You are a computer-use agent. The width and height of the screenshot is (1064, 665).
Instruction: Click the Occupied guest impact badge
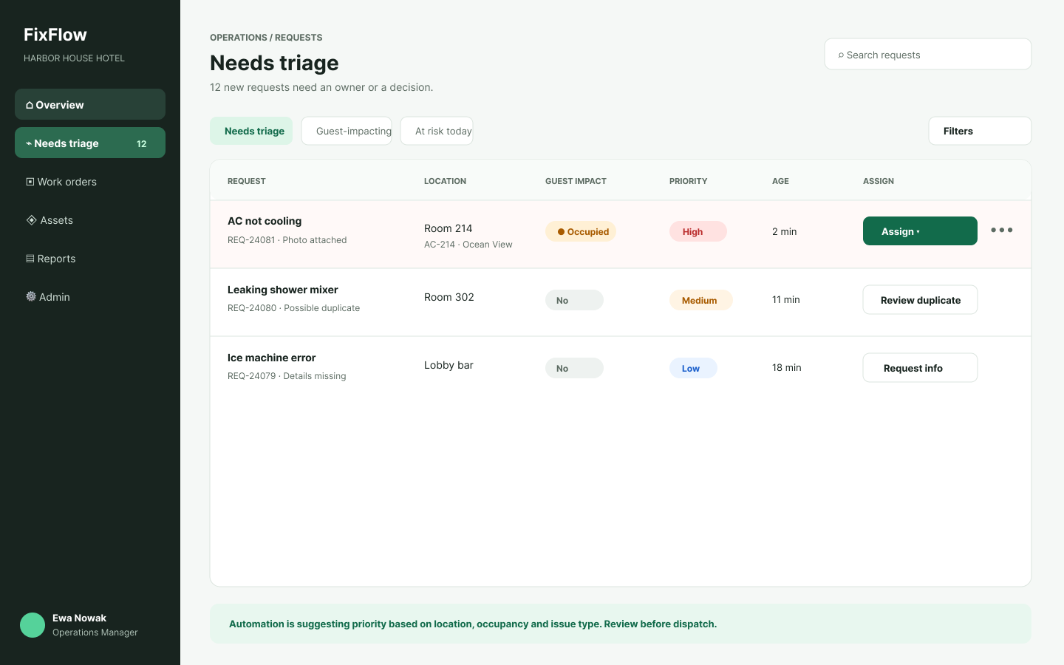[581, 231]
